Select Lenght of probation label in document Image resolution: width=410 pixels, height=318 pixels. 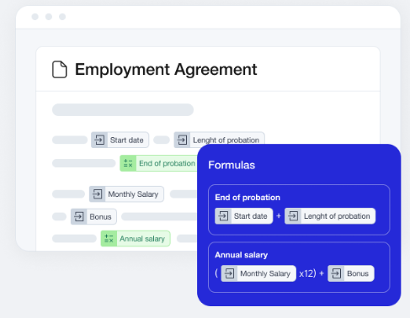226,140
